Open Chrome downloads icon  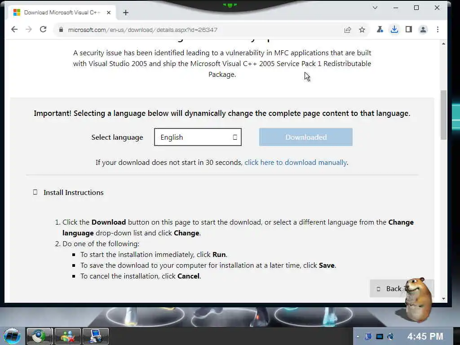394,29
